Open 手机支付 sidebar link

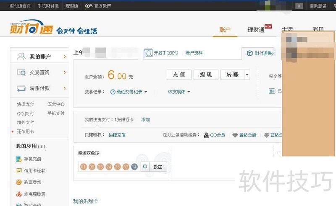point(56,113)
